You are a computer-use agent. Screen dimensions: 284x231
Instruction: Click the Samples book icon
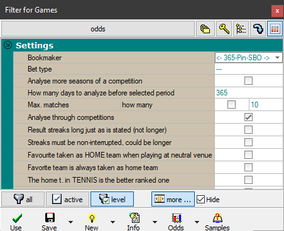coord(217,218)
